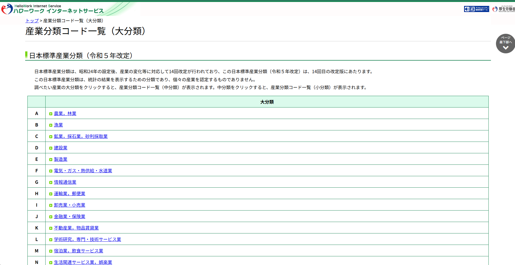Open the 卸売業・小売業 link
Screen dimensions: 515x265
pyautogui.click(x=70, y=205)
